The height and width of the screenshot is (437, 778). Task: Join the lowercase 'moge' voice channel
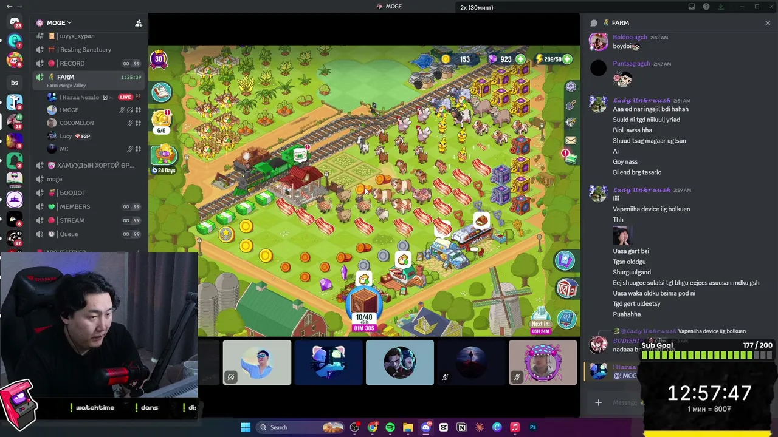coord(89,179)
